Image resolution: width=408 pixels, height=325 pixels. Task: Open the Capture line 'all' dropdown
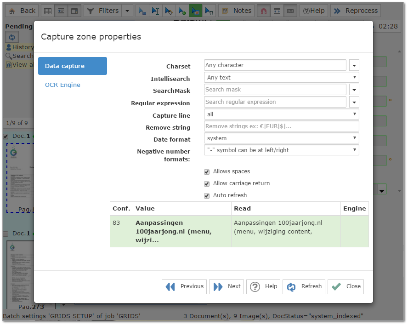point(282,114)
